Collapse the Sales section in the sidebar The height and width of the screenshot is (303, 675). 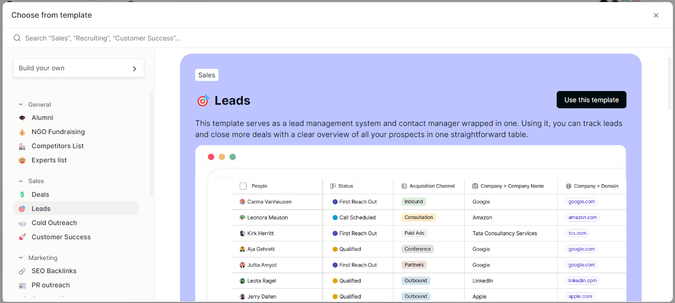tap(21, 181)
